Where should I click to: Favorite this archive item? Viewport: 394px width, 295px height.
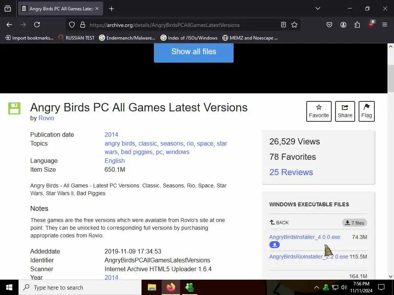click(319, 111)
